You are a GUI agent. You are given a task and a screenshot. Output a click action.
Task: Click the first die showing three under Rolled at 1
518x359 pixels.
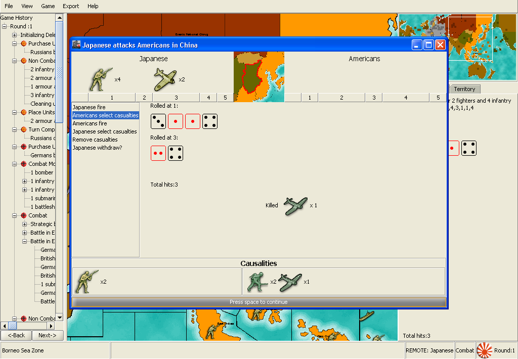click(158, 121)
